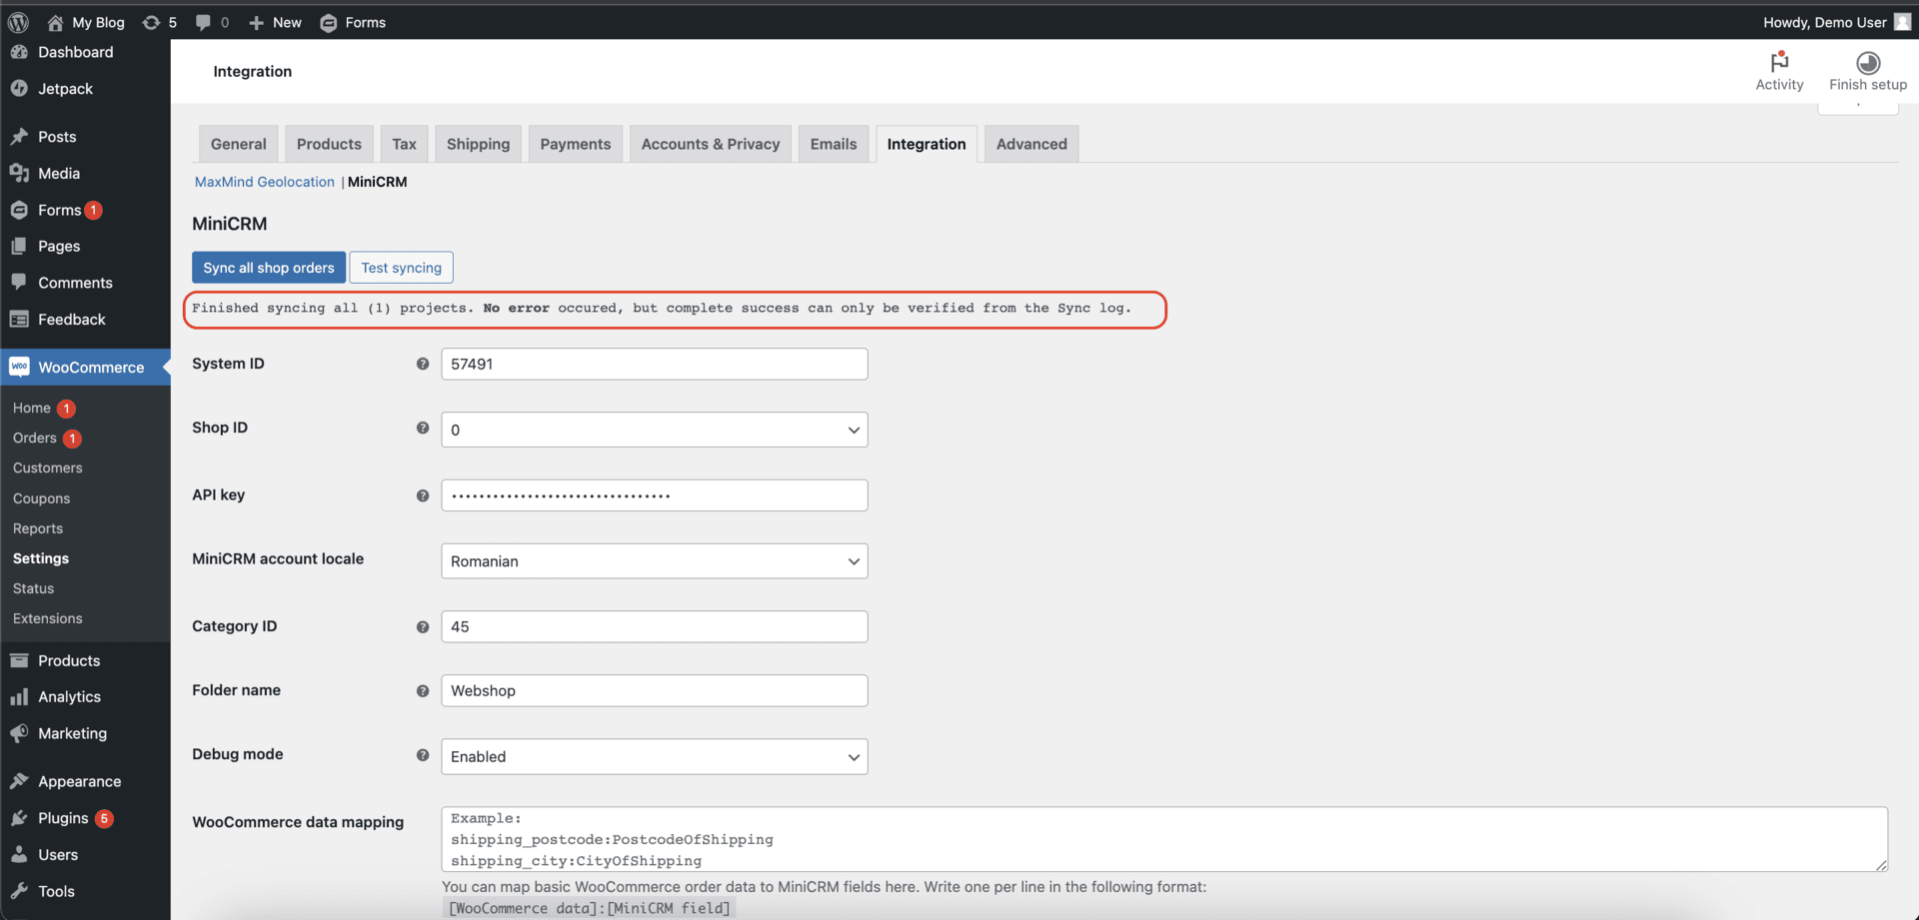Open the My Blog home icon
This screenshot has width=1919, height=920.
tap(55, 22)
